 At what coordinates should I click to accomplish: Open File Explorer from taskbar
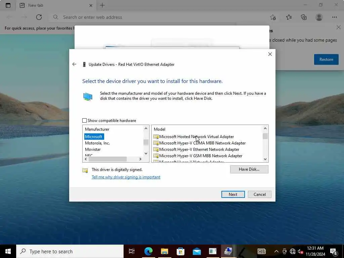164,251
